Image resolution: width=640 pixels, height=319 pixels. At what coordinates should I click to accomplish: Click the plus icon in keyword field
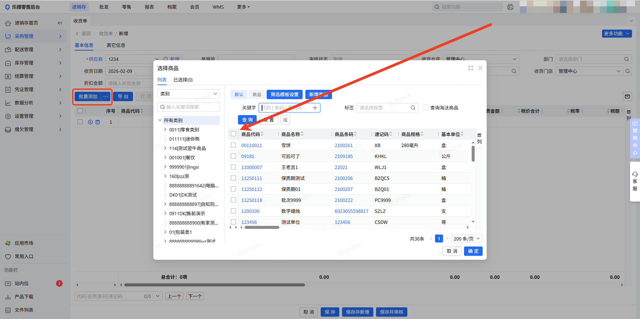[x=315, y=108]
